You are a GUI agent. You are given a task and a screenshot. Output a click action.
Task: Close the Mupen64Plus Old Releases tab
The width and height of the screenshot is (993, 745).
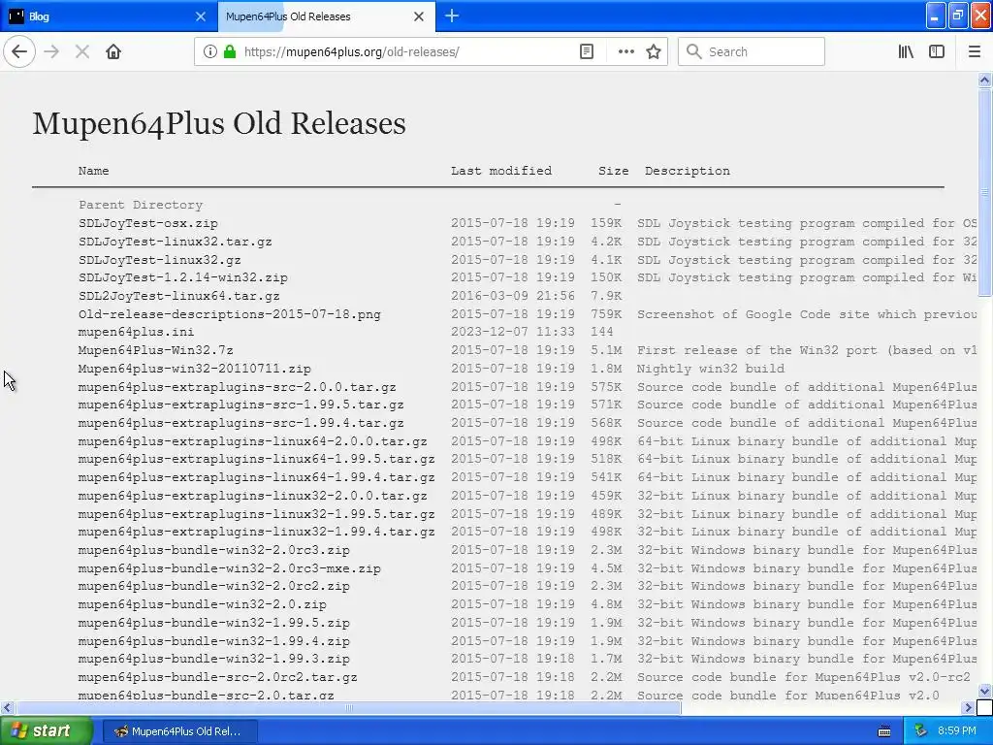[419, 16]
